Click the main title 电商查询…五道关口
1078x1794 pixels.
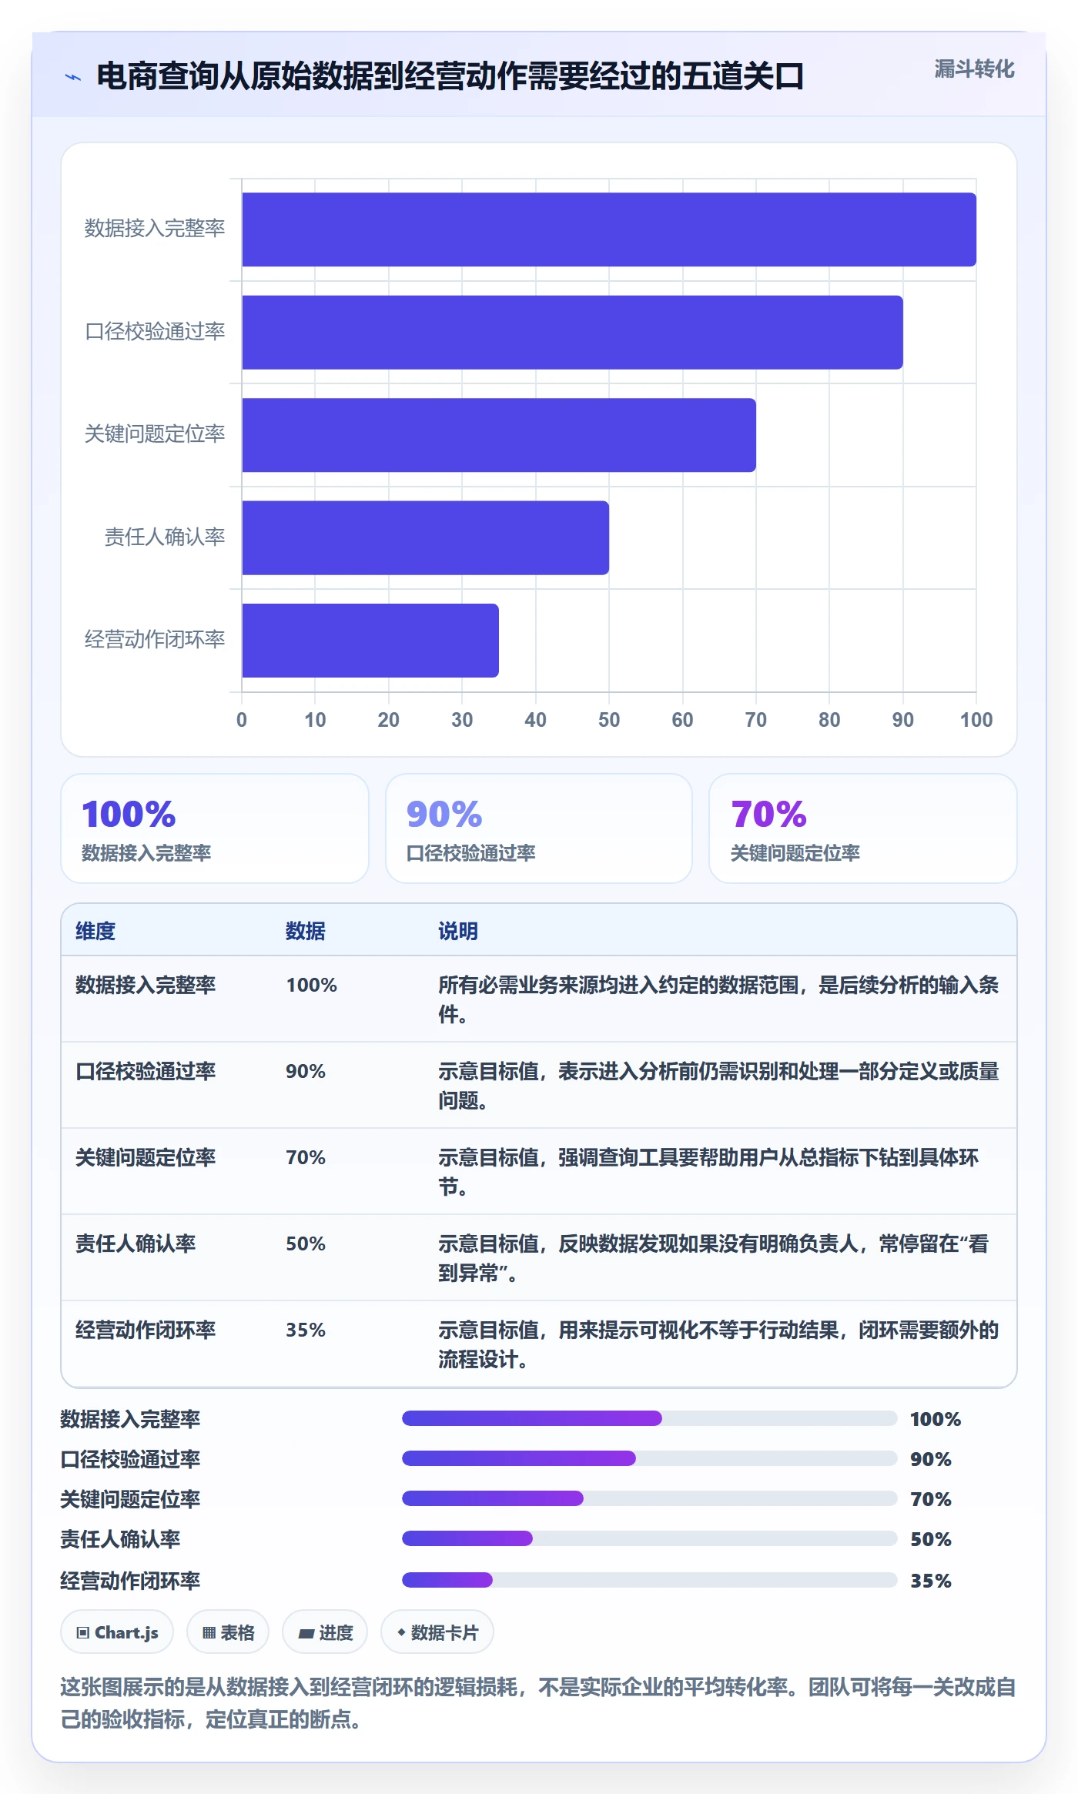tap(450, 76)
